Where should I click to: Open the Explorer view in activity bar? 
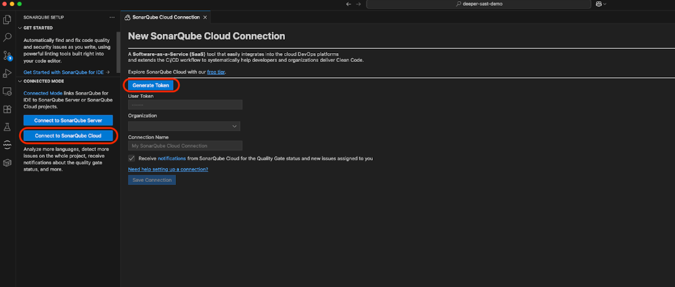7,20
